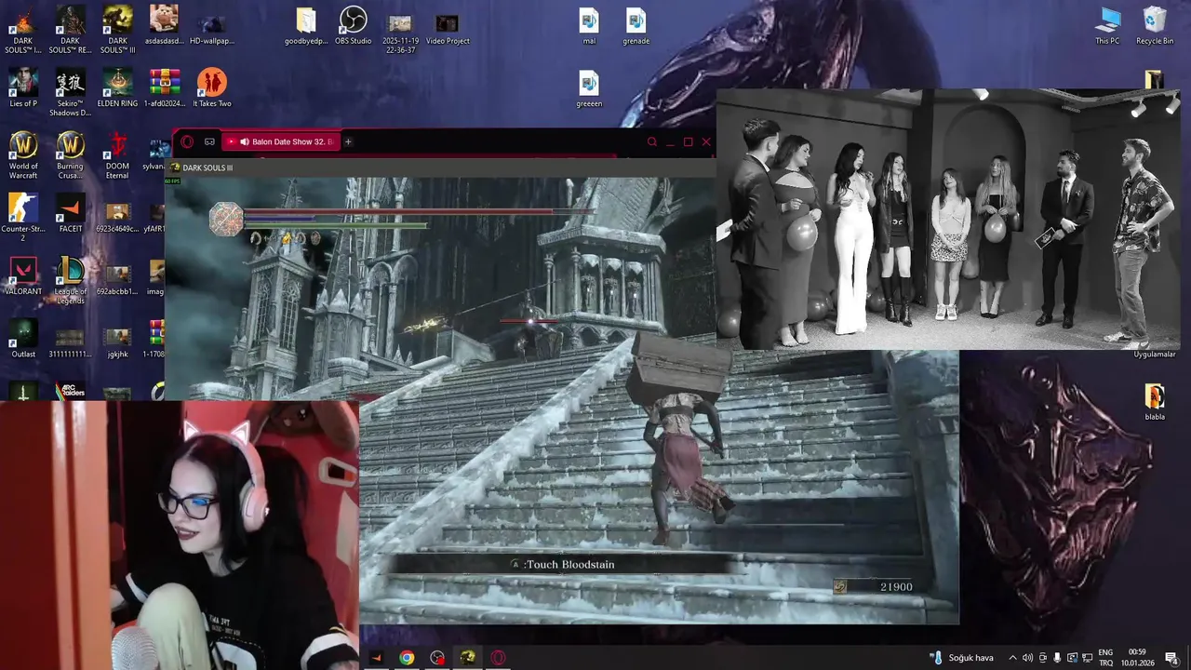Viewport: 1191px width, 670px height.
Task: Click the DARK SOULS III window title bar
Action: coord(439,167)
